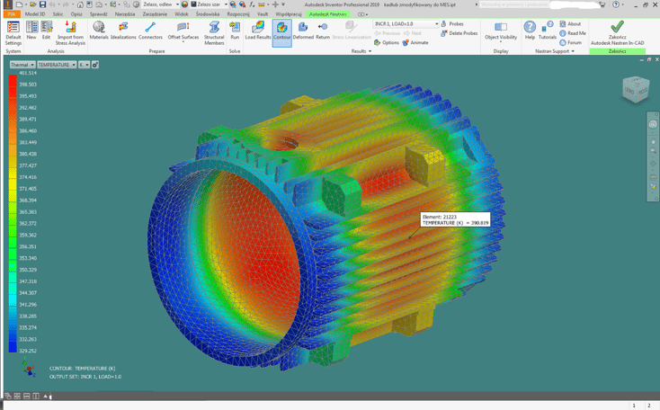660x410 pixels.
Task: Open a file via quick access toolbar
Action: coord(33,4)
